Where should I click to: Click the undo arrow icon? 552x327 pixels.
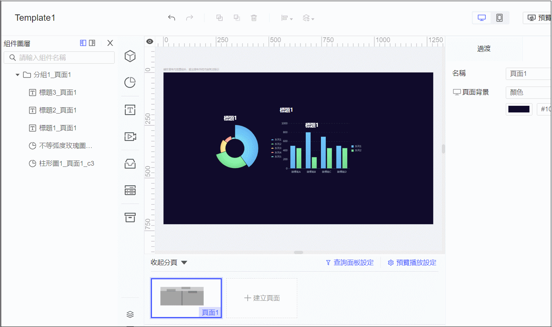click(171, 18)
